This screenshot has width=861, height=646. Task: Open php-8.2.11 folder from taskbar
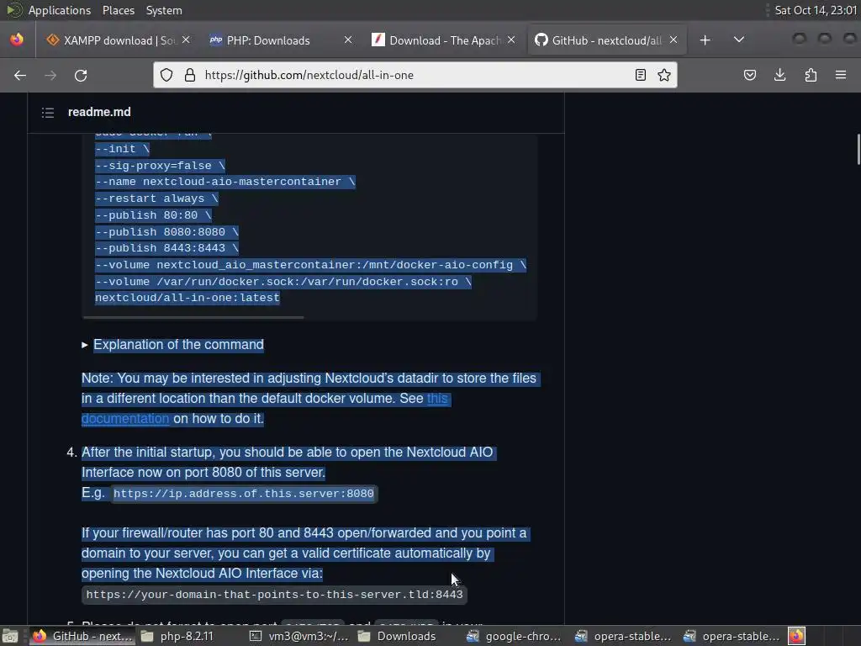177,636
